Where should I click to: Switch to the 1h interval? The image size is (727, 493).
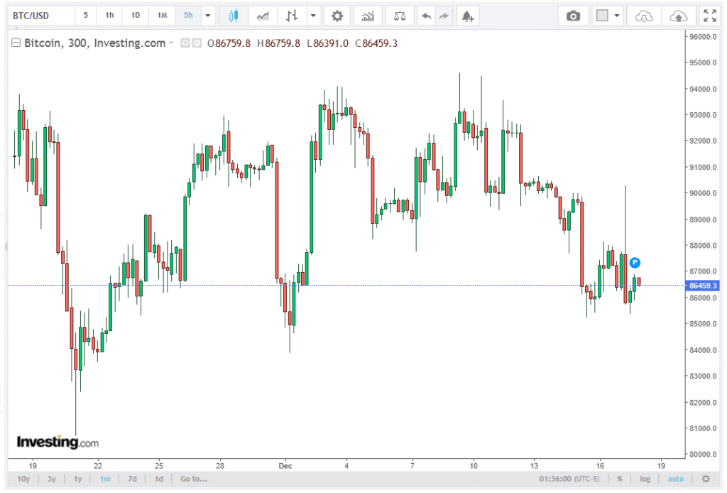click(x=109, y=16)
